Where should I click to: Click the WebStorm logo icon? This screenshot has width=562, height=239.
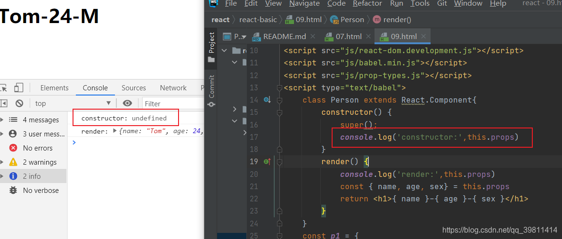click(x=214, y=3)
